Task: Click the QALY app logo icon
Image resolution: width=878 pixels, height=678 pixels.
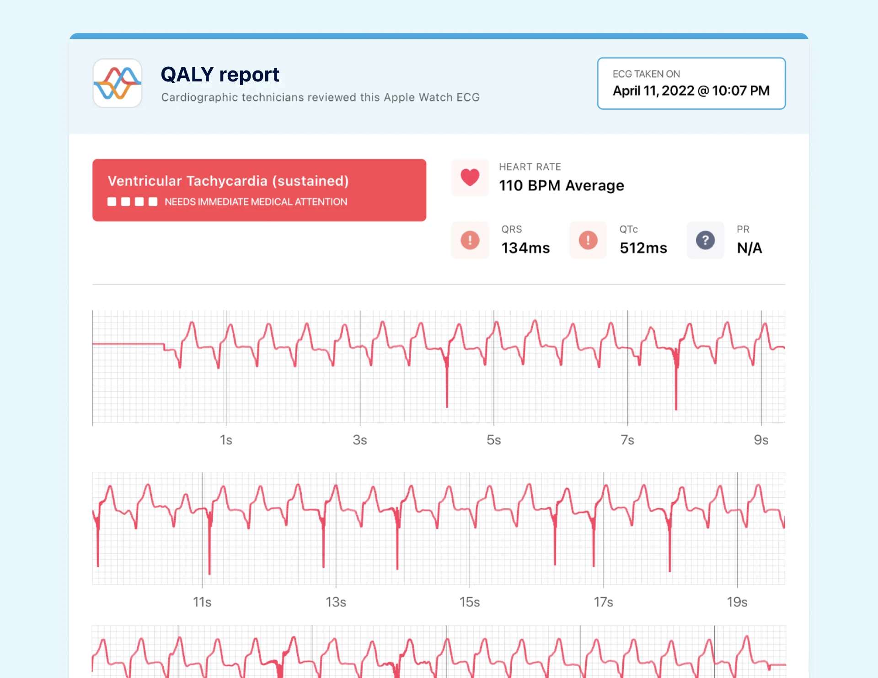Action: [x=117, y=83]
